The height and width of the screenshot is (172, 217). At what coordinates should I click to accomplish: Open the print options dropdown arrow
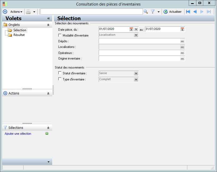[34, 12]
